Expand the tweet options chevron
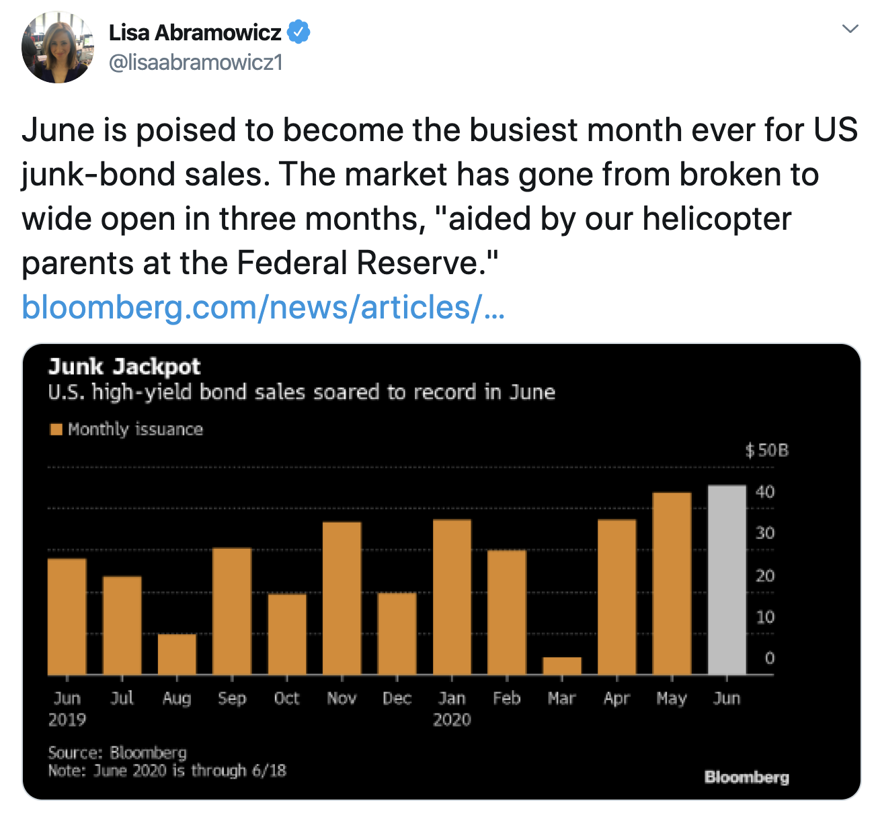The height and width of the screenshot is (817, 878). [850, 29]
